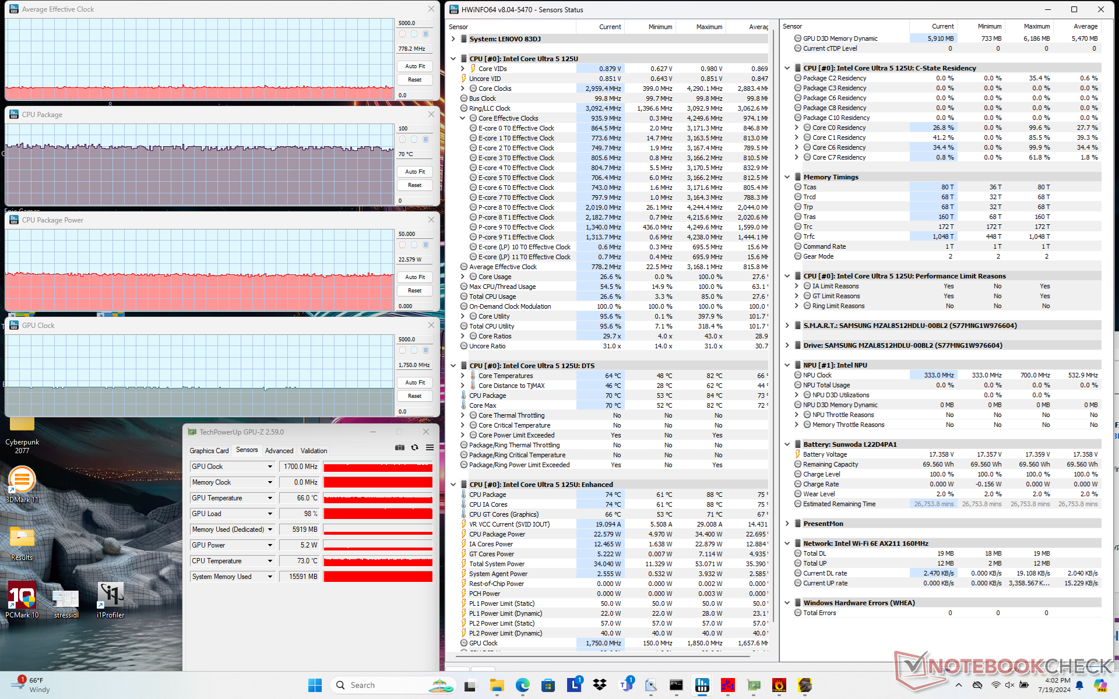1119x699 pixels.
Task: Click Auto Fit in the CPU Package graph
Action: [x=415, y=172]
